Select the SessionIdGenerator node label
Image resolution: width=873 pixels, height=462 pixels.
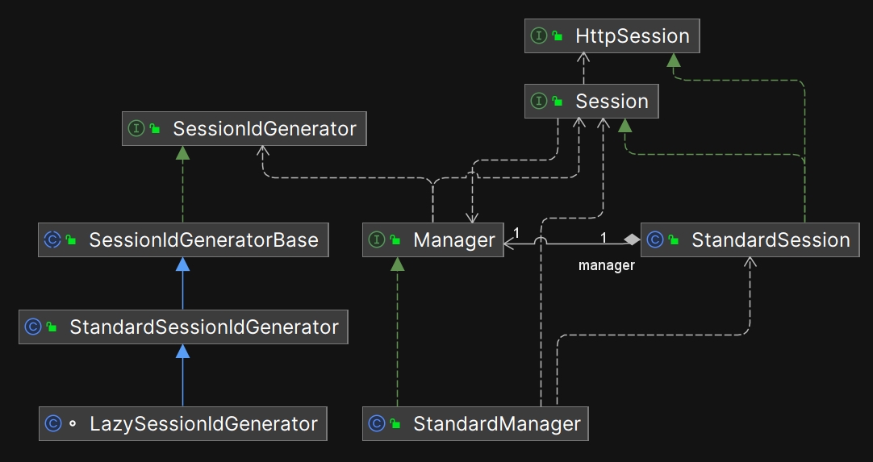(x=264, y=128)
